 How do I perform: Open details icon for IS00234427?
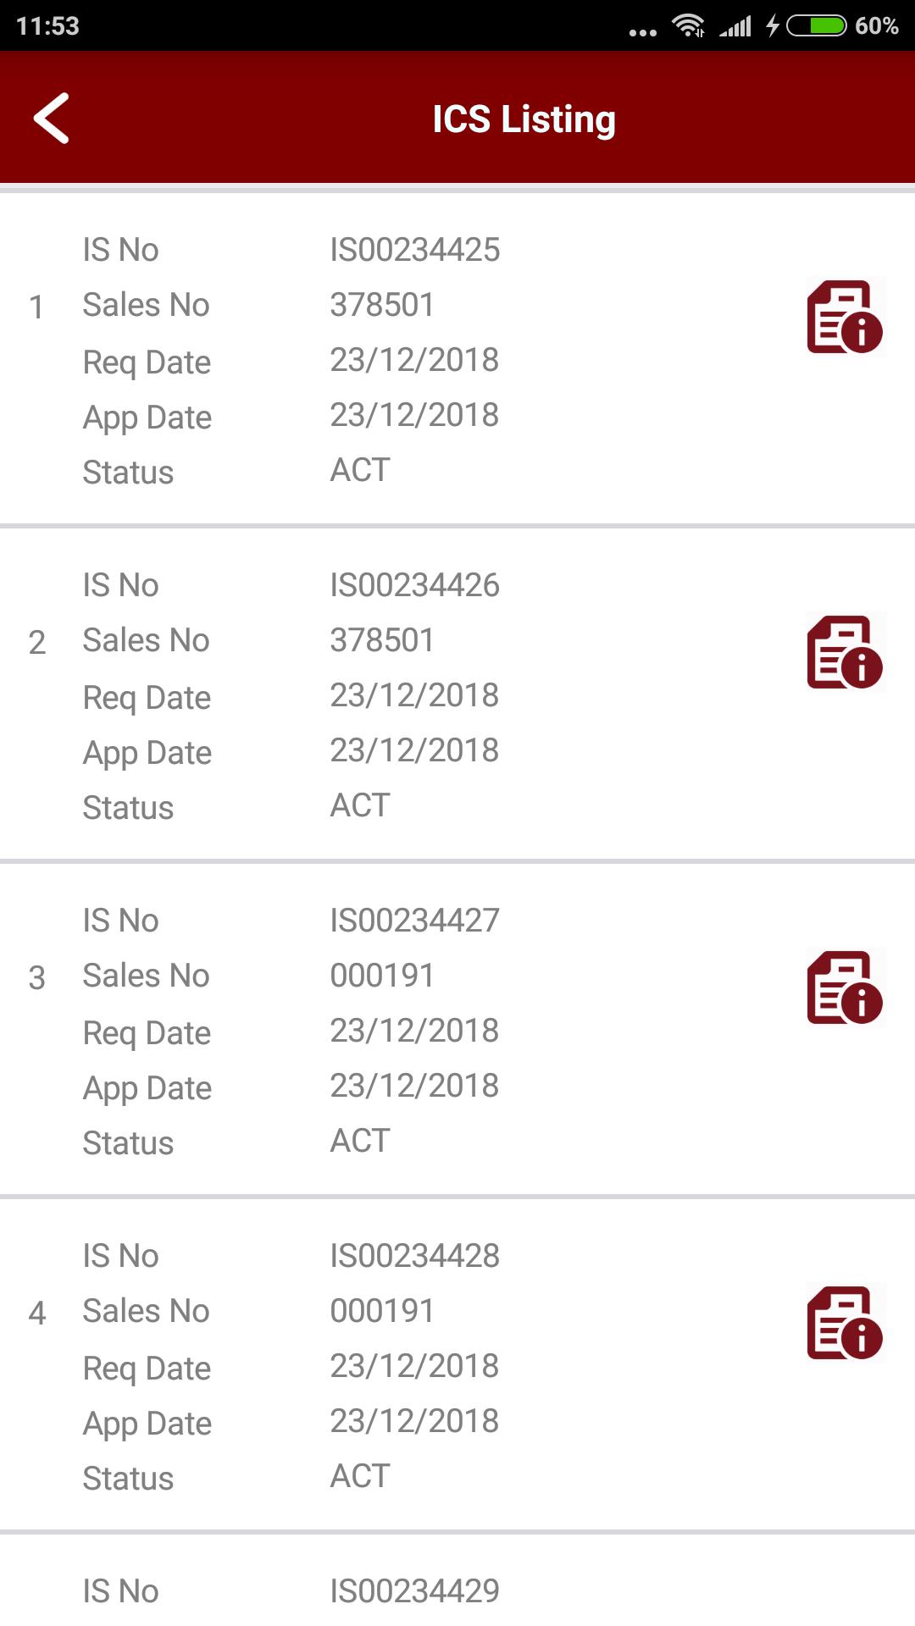click(845, 987)
